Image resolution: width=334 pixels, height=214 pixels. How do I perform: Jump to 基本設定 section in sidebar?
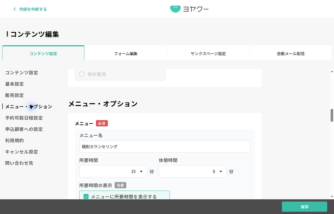(x=14, y=84)
